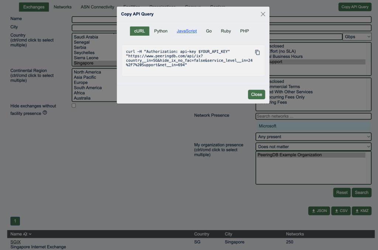
Task: Download results as KMZ
Action: (x=361, y=211)
